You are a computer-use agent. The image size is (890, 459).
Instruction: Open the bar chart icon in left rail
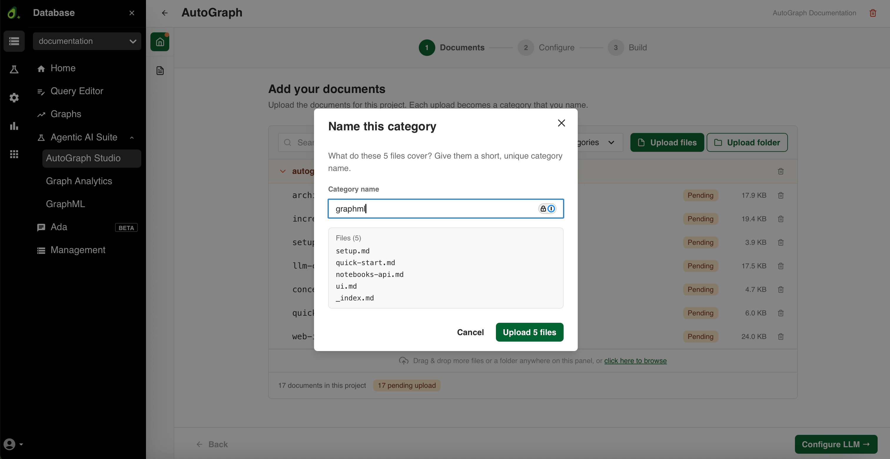pyautogui.click(x=14, y=126)
